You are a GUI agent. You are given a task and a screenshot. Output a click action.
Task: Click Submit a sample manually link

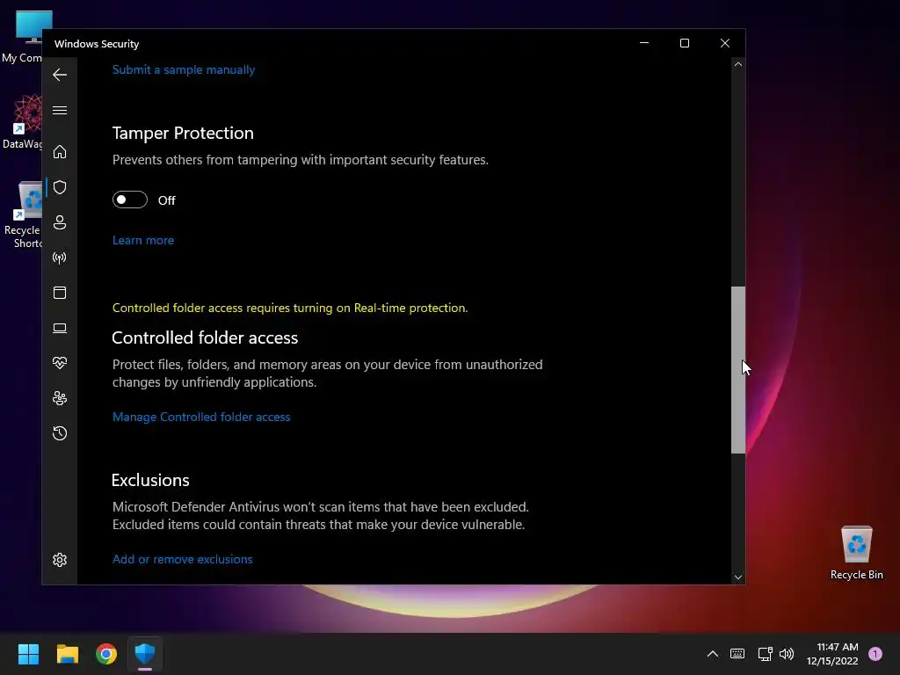click(x=184, y=69)
